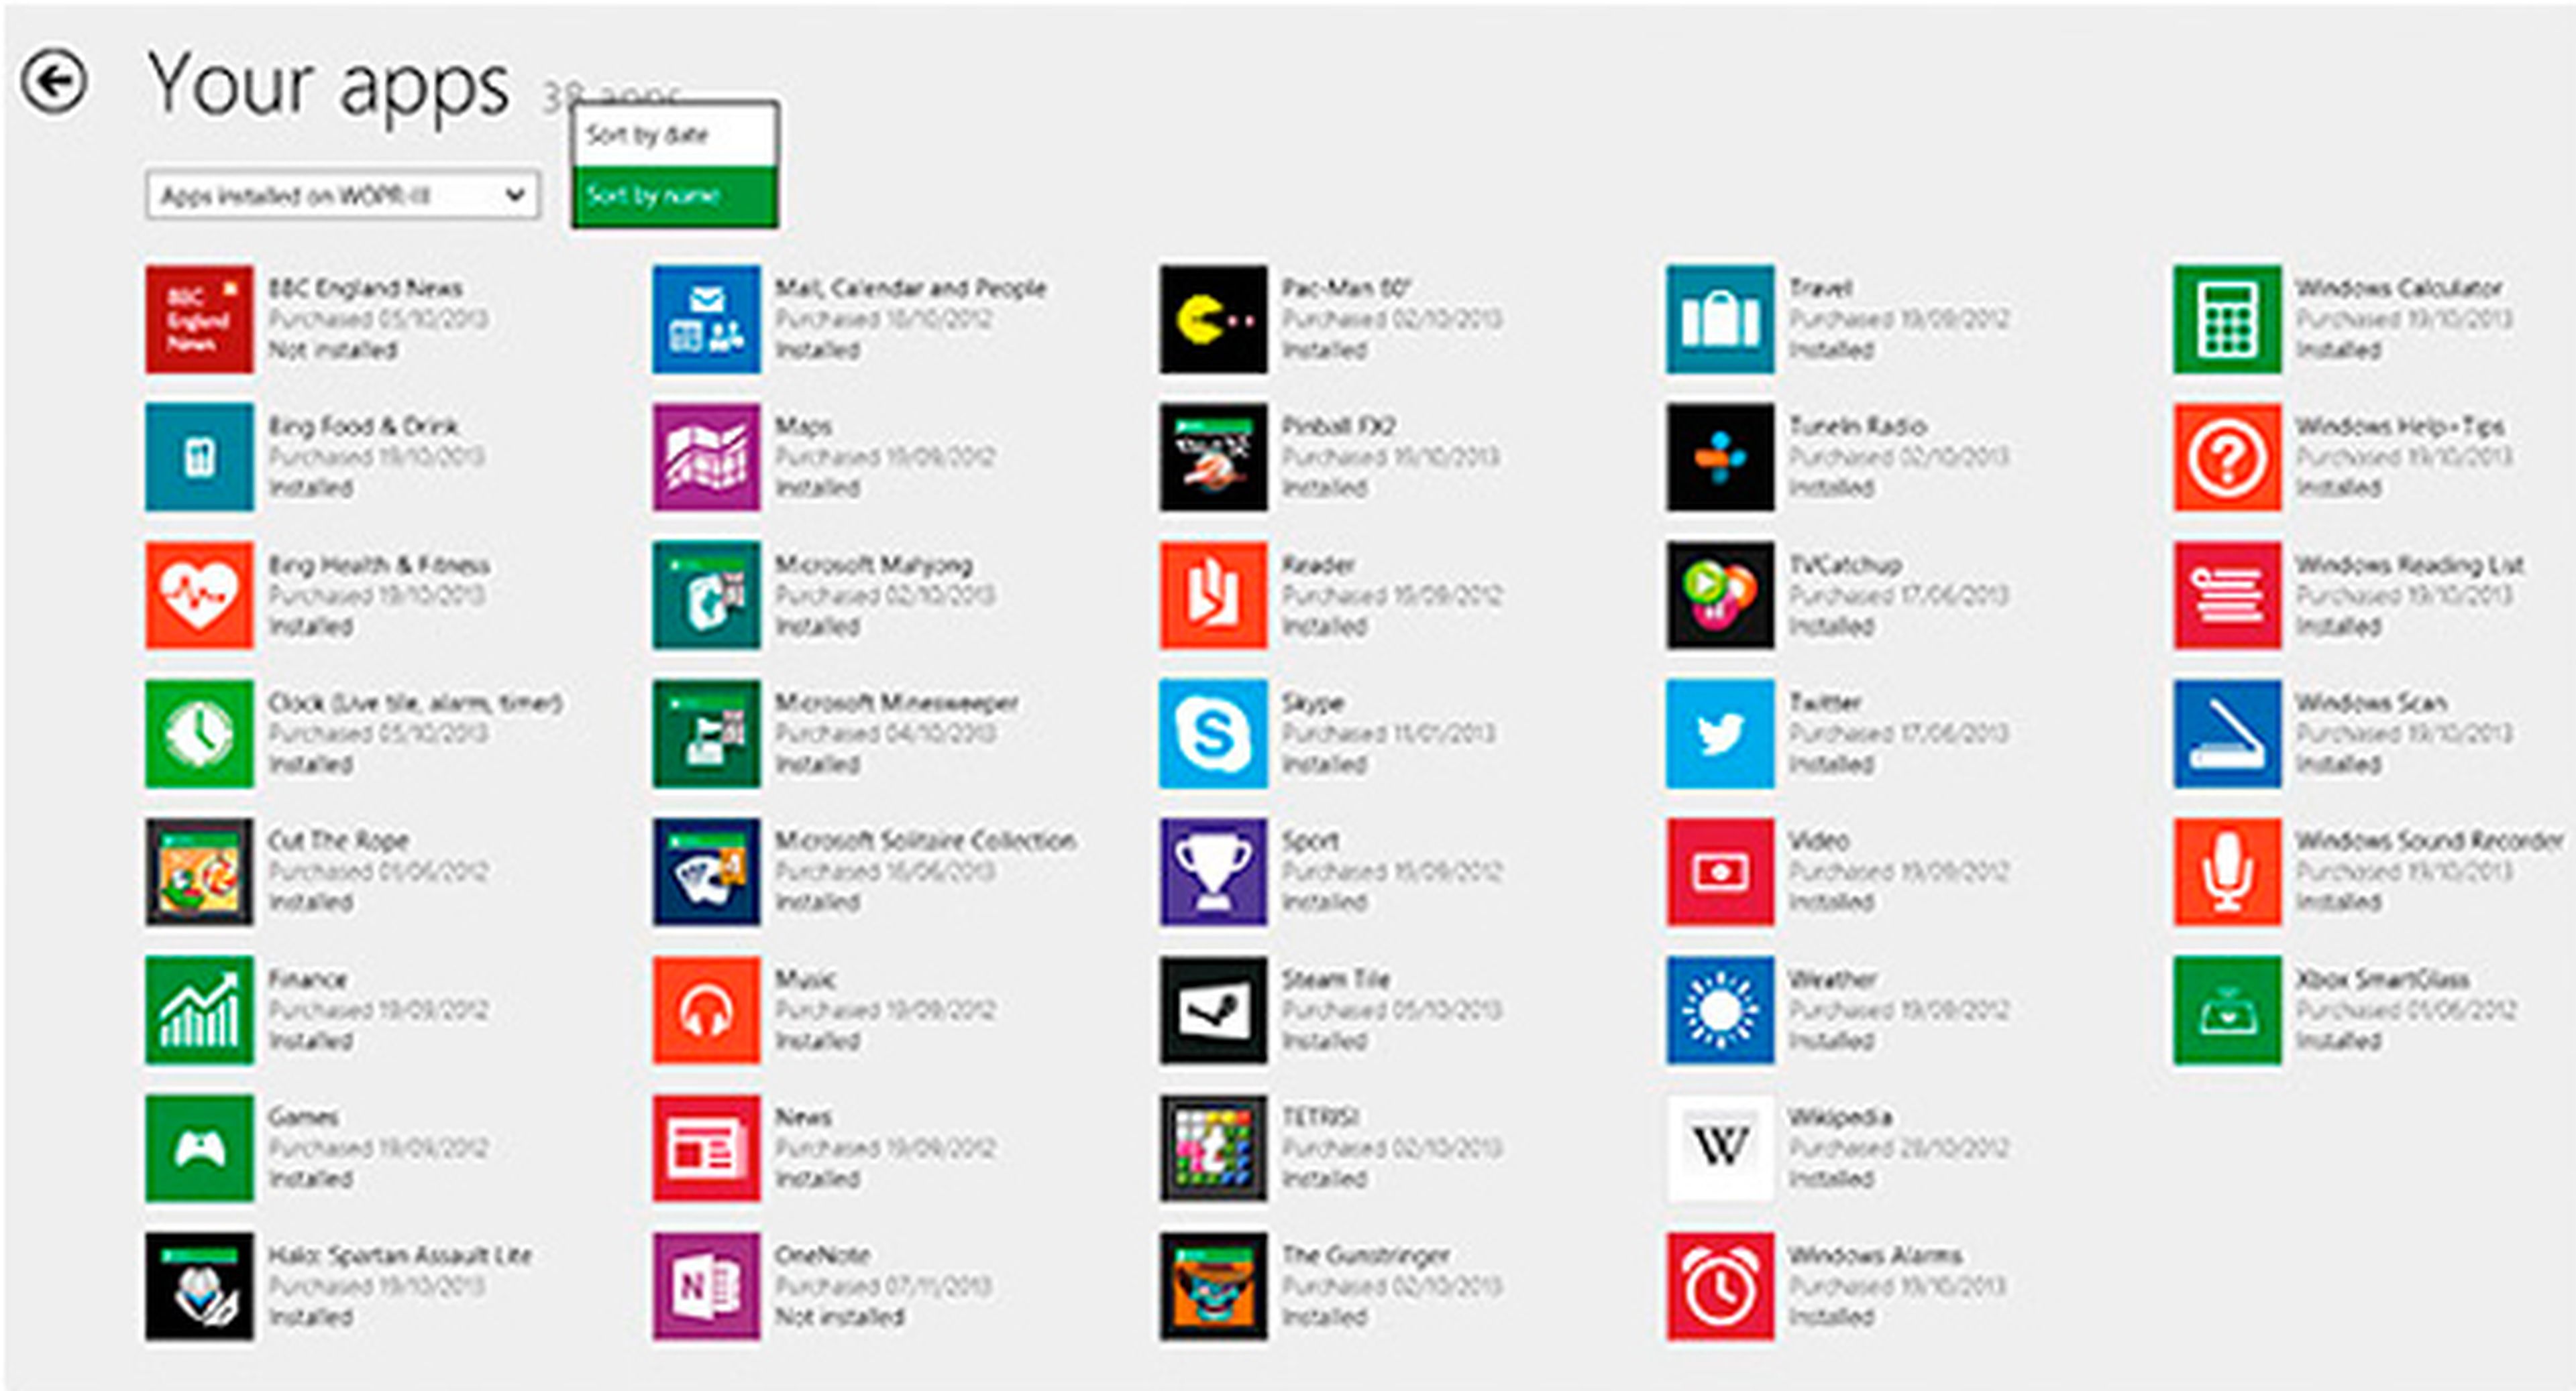
Task: Select the Windows Help+Tips question mark icon
Action: 2227,458
